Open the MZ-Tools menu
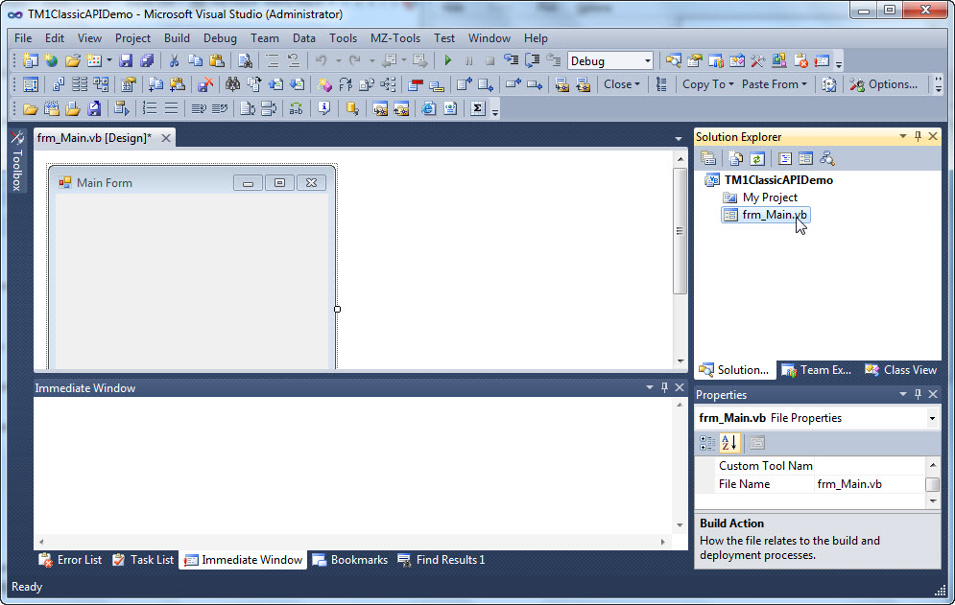This screenshot has height=605, width=955. point(395,37)
